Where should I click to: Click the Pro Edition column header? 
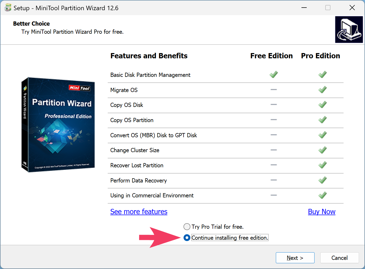click(x=321, y=56)
